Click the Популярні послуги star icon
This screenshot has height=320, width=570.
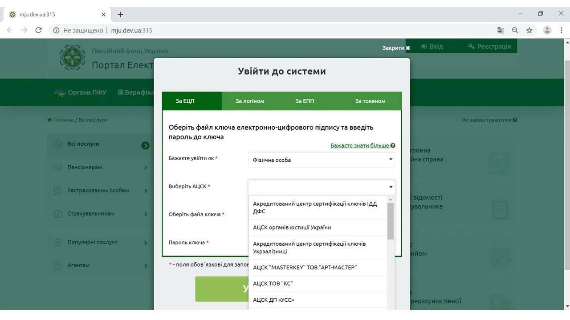pyautogui.click(x=57, y=242)
